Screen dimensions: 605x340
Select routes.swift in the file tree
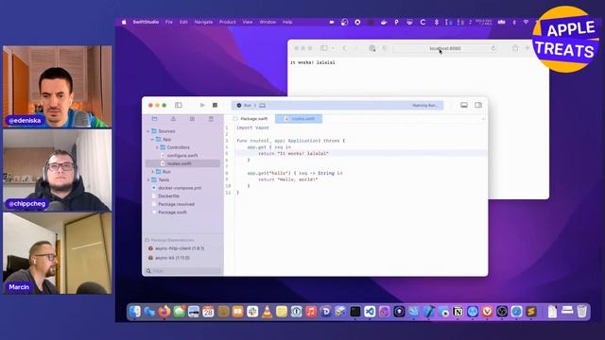point(182,163)
